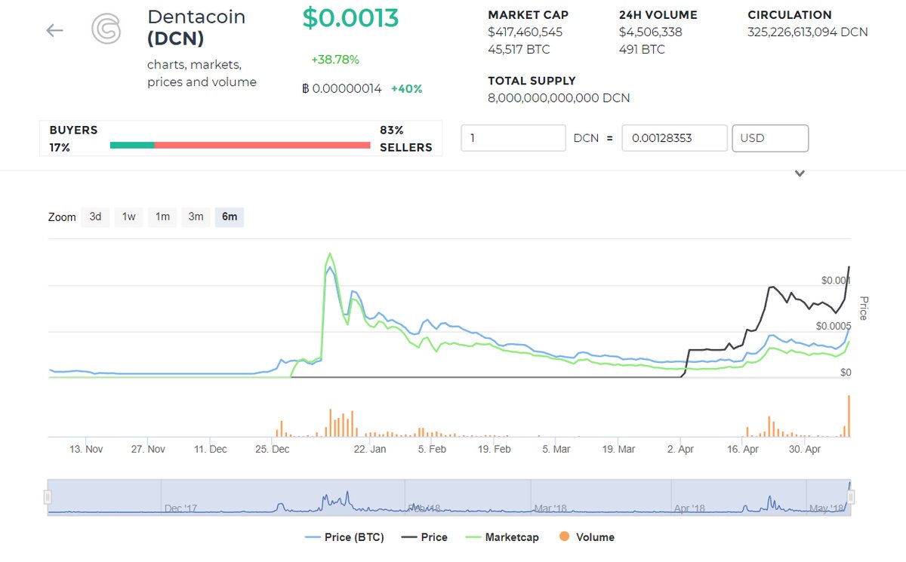Toggle Volume series in legend
The image size is (906, 562).
click(587, 537)
